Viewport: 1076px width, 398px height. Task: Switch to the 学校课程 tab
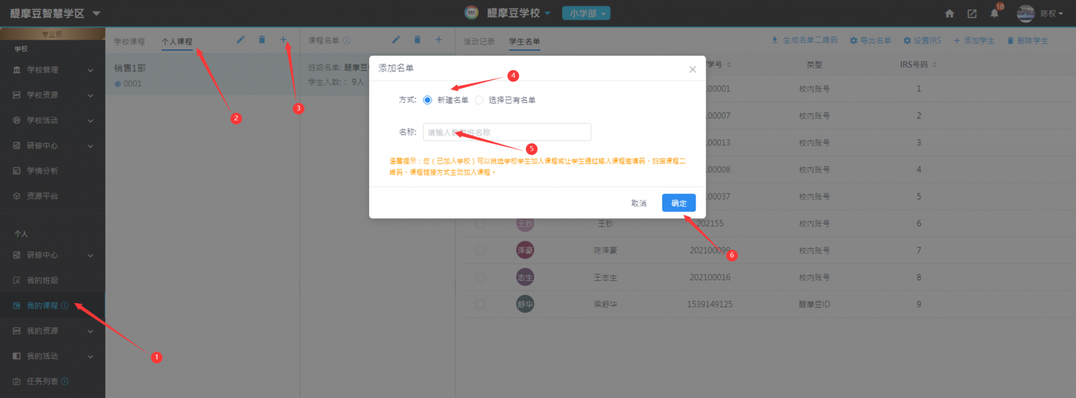(129, 42)
